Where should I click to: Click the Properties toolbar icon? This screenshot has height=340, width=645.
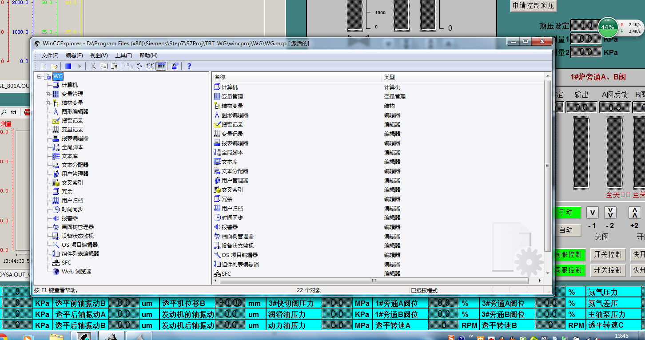pyautogui.click(x=175, y=66)
